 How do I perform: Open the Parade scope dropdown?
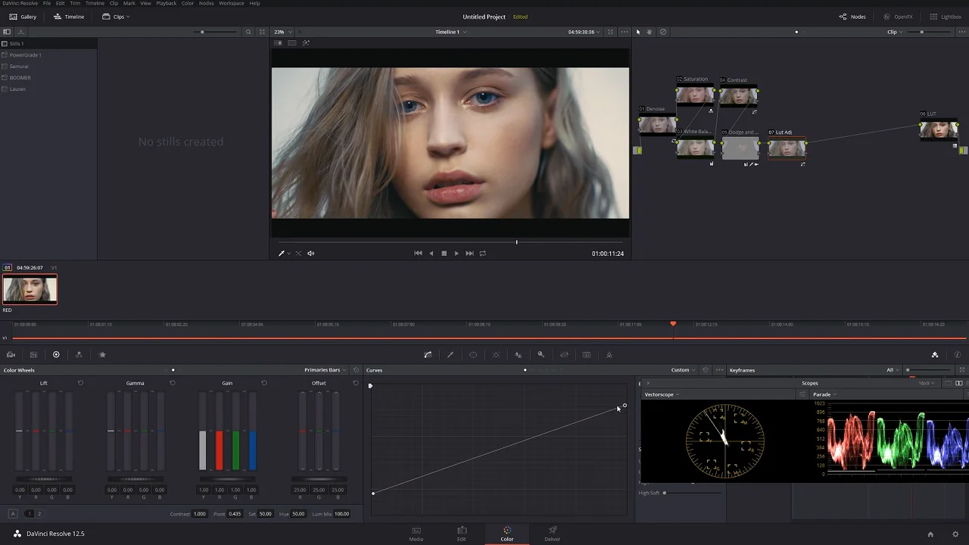(824, 394)
